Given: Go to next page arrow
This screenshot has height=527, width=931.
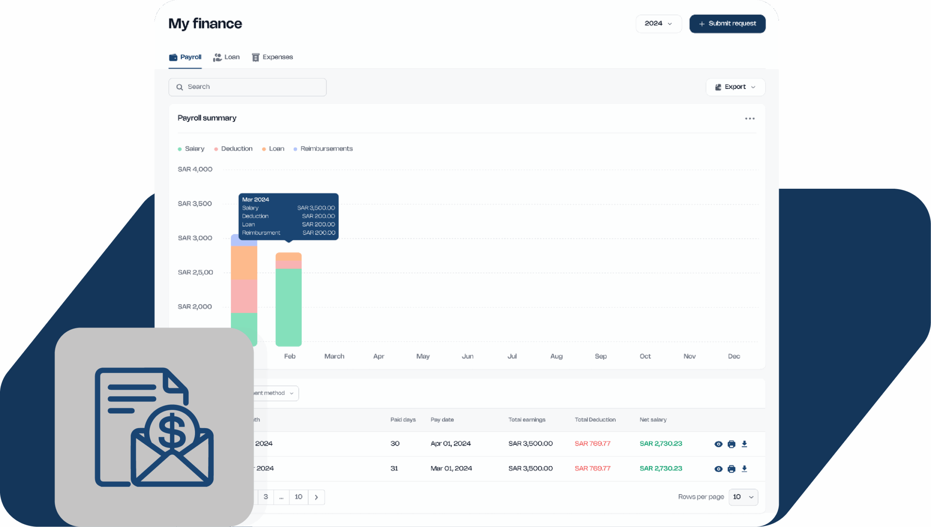Looking at the screenshot, I should [316, 497].
